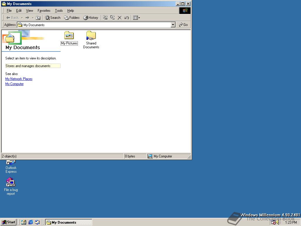Open the Edit menu
This screenshot has height=226, width=301.
19,11
